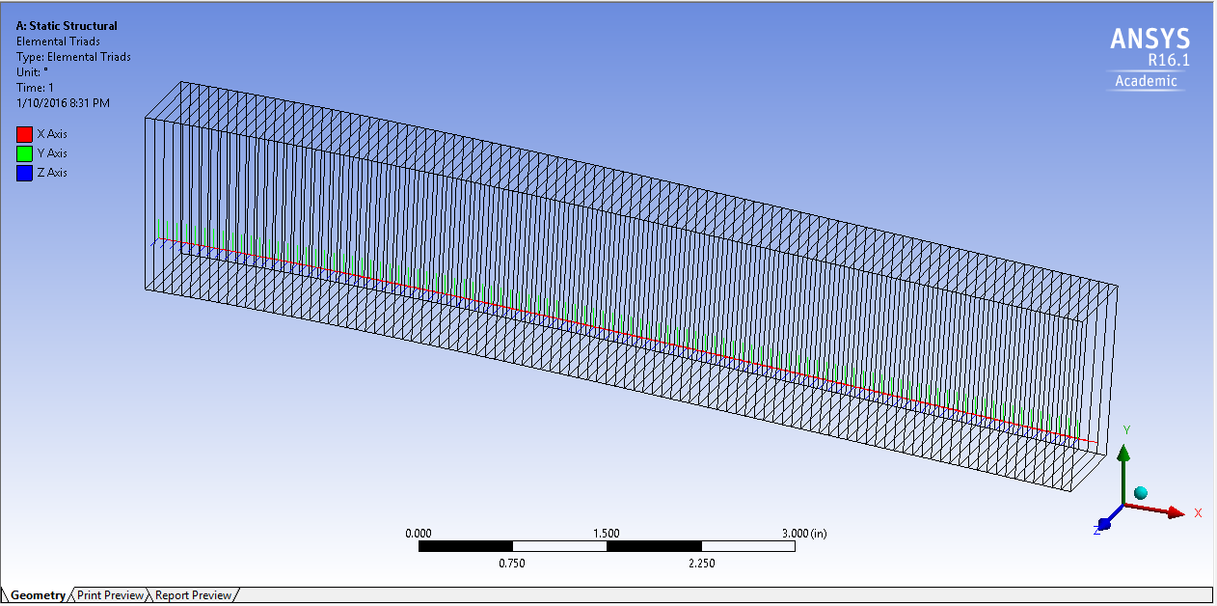The width and height of the screenshot is (1217, 606).
Task: Click the cyan isometric view ball on the triad
Action: (x=1141, y=493)
